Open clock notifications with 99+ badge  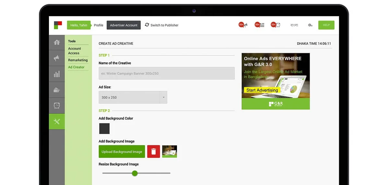[276, 25]
